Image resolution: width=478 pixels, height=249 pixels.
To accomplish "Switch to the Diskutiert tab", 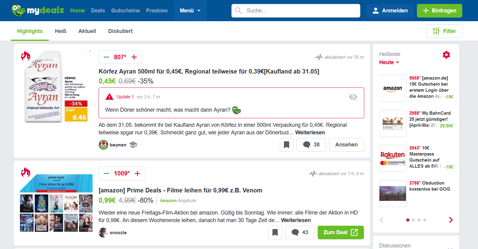I will tap(120, 31).
